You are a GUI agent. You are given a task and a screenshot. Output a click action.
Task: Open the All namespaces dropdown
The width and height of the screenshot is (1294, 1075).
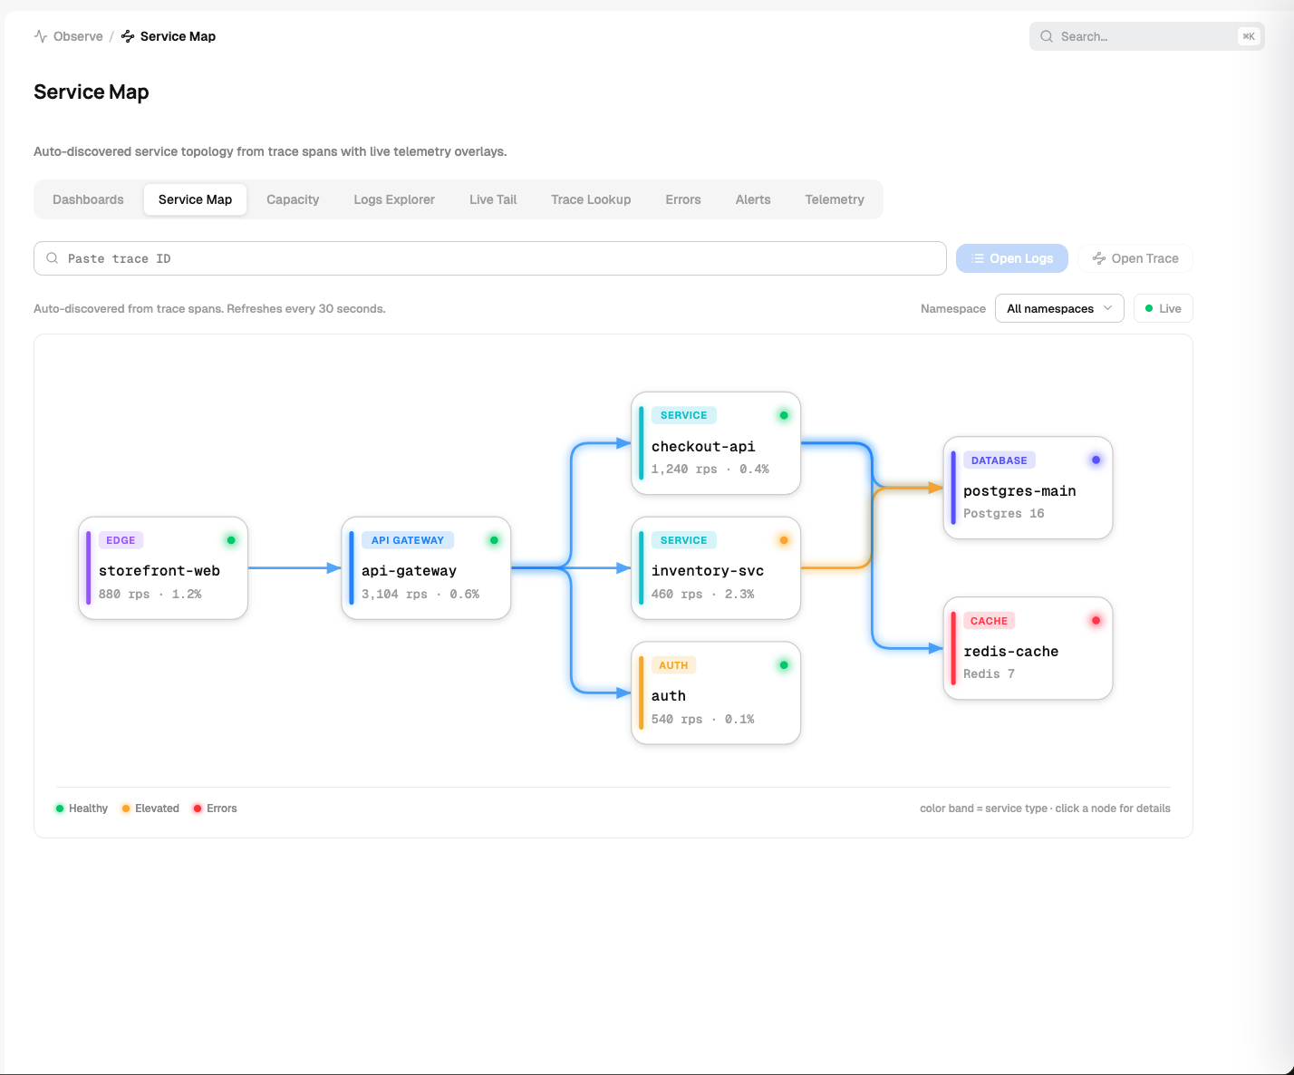1059,308
